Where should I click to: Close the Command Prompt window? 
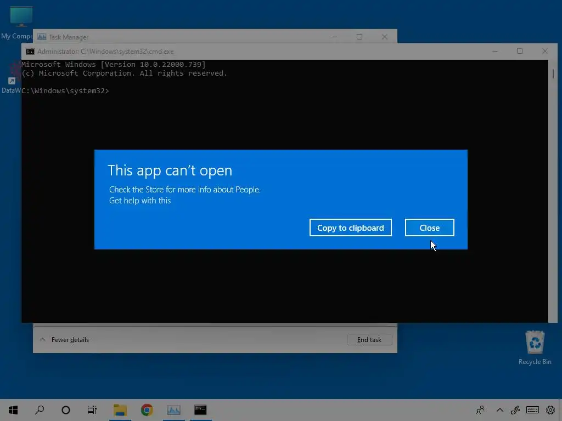point(545,51)
